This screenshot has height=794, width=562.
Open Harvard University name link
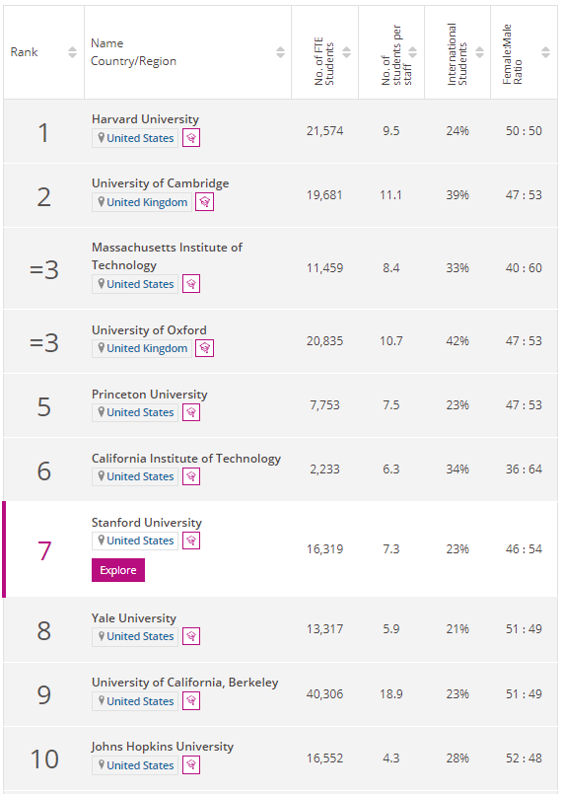point(145,119)
